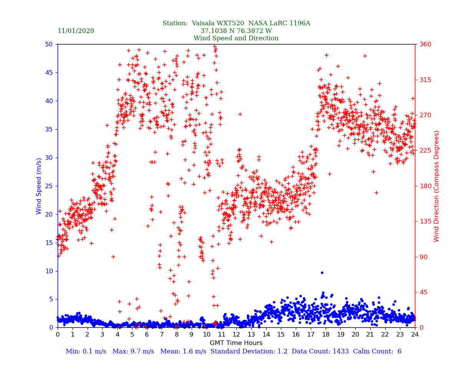
Task: Click the 360 label on the direction axis
Action: pyautogui.click(x=425, y=44)
